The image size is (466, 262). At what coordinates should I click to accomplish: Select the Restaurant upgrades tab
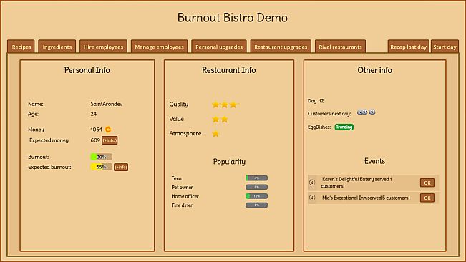click(x=281, y=47)
